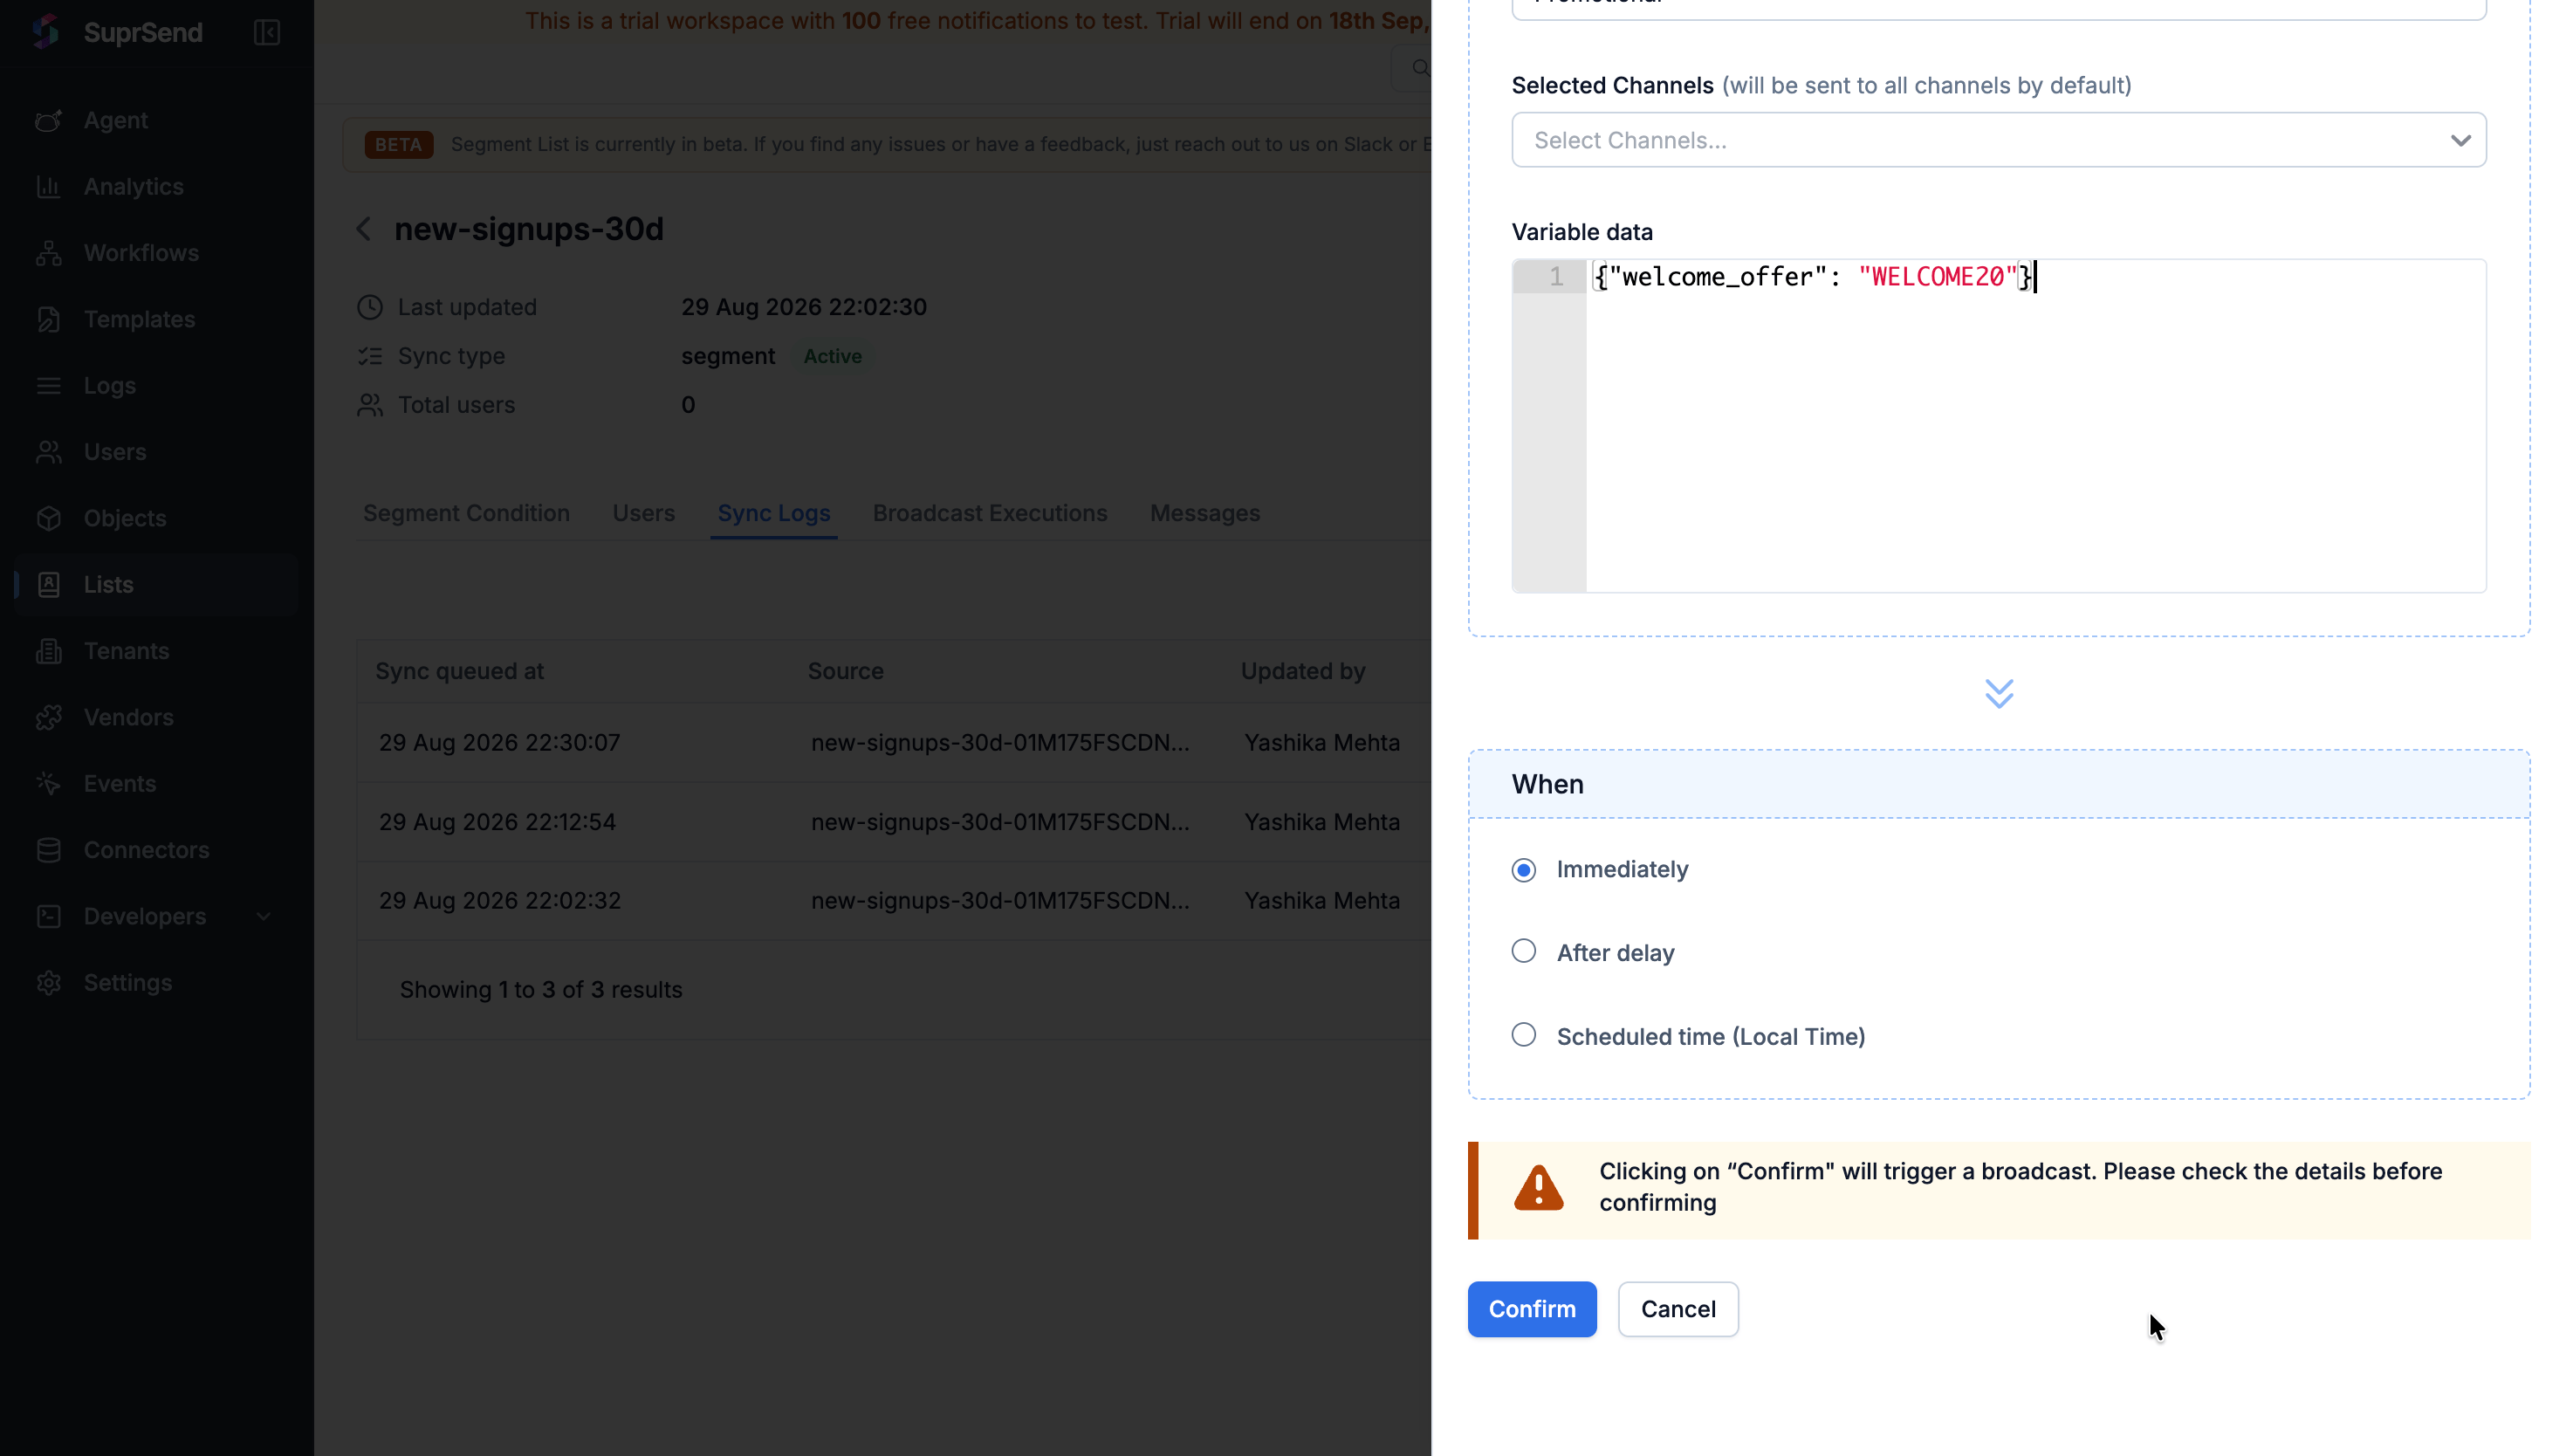The height and width of the screenshot is (1456, 2566).
Task: Switch to the Users tab of the list
Action: (644, 513)
